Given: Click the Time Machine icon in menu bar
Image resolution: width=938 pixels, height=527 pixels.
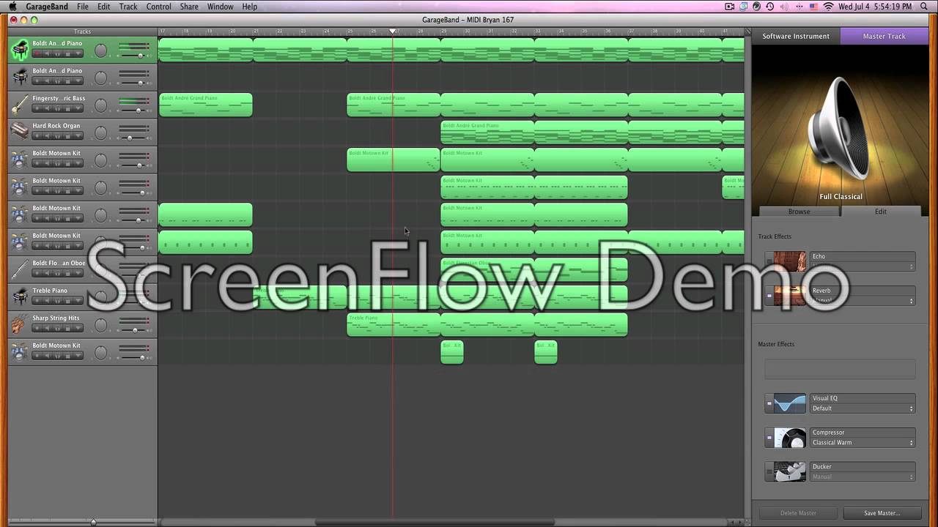Looking at the screenshot, I should (769, 7).
